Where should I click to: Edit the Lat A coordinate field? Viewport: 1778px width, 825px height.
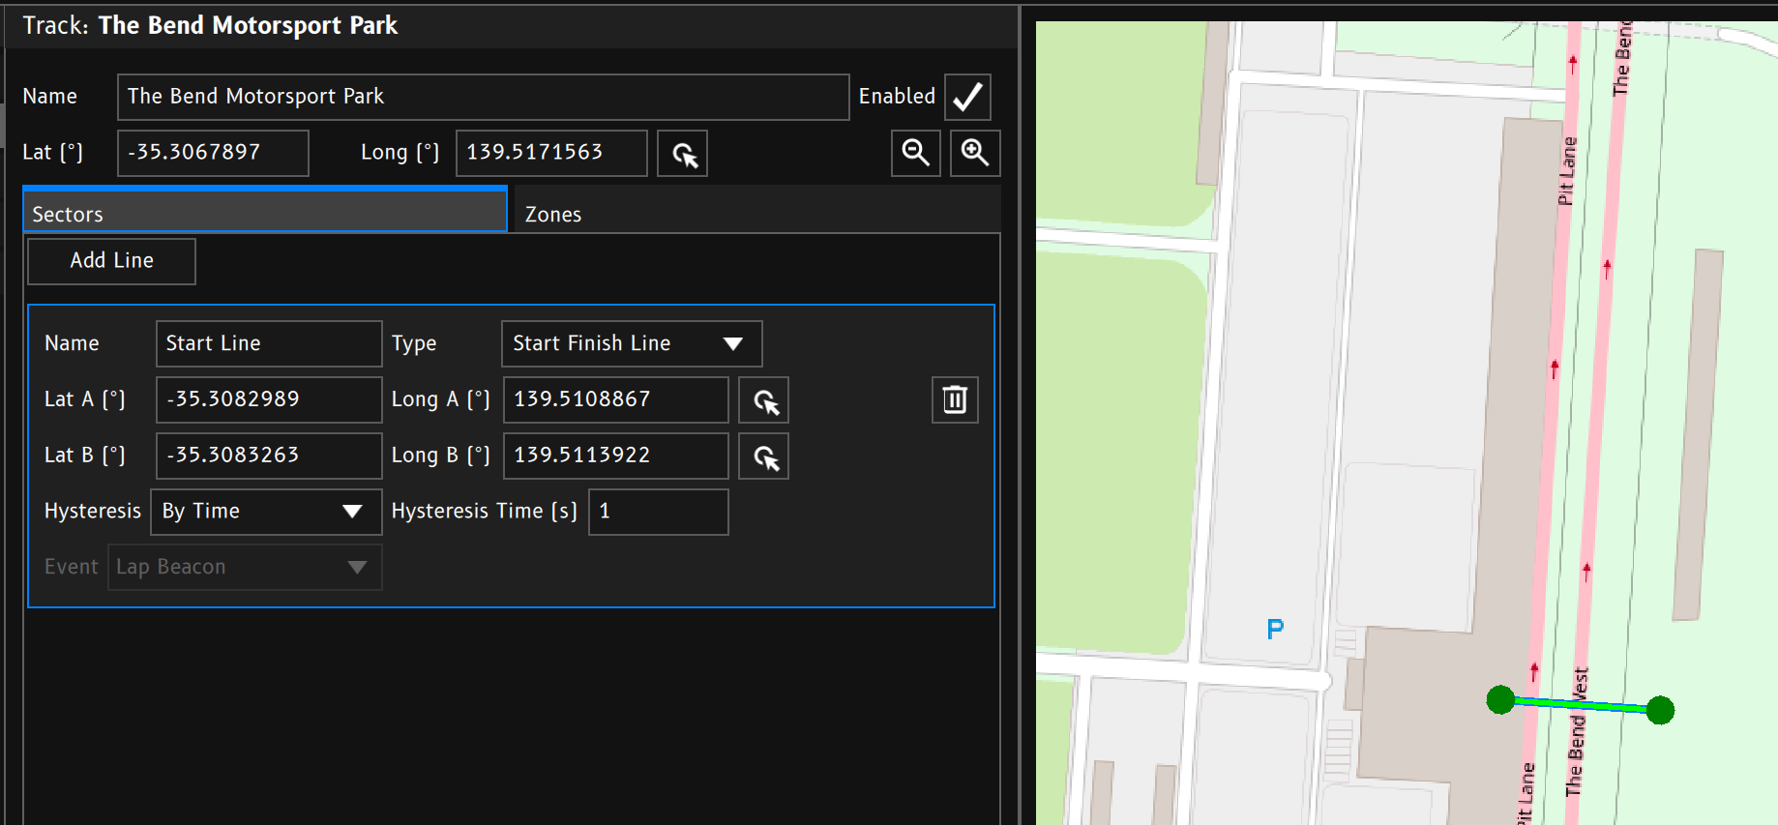(269, 399)
